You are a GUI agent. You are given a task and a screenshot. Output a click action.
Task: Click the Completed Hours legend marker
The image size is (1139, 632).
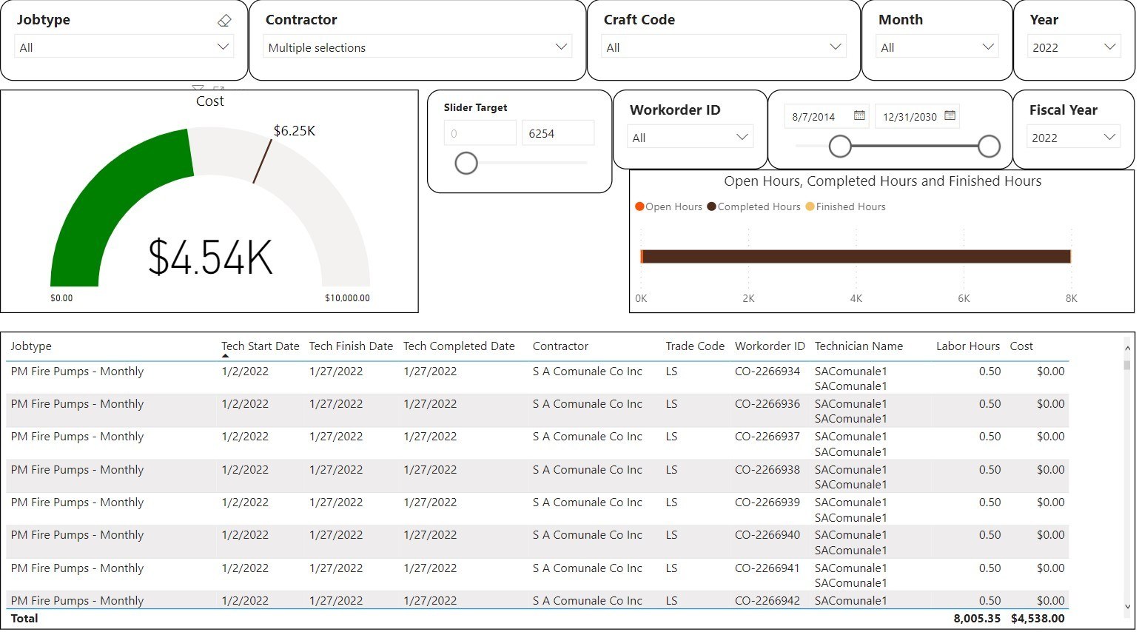tap(711, 206)
